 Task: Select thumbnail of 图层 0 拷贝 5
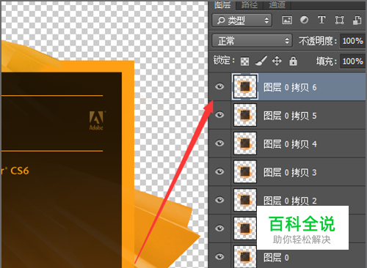pyautogui.click(x=245, y=115)
